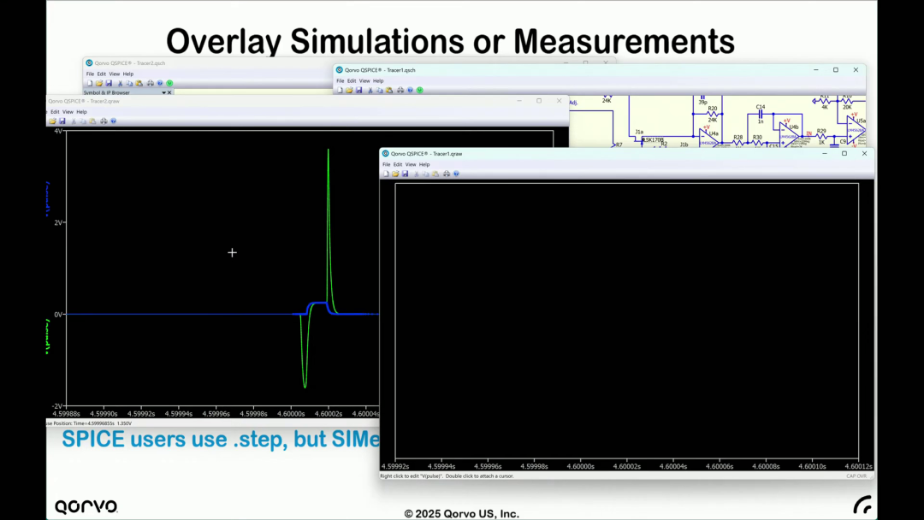Maximize the Tracer1.qraw waveform window

tap(844, 154)
